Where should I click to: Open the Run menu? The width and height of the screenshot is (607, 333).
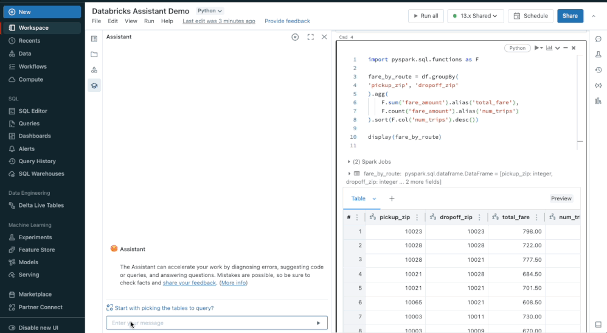(x=149, y=21)
